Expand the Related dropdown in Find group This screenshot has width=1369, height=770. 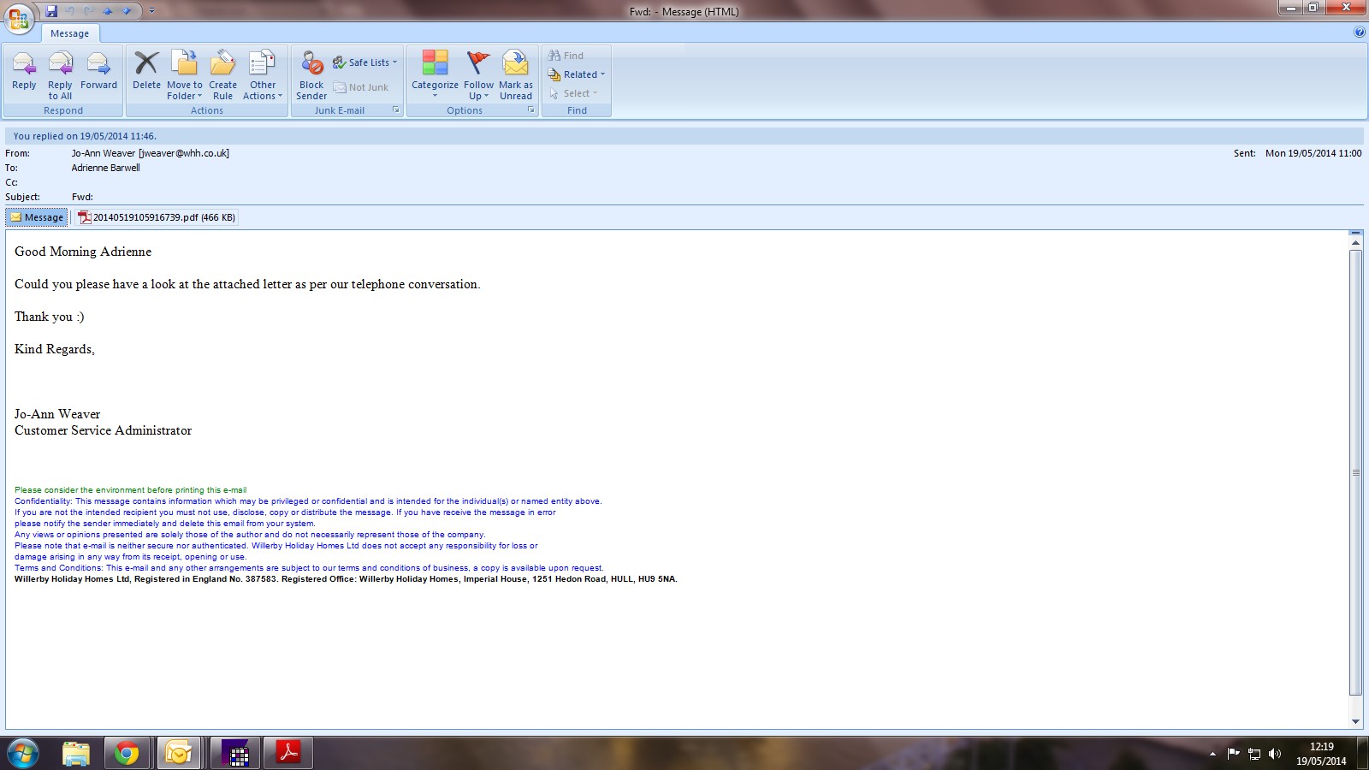[x=578, y=74]
